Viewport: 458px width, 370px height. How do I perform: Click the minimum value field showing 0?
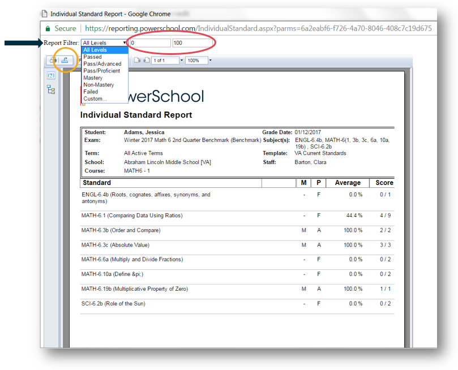[150, 43]
